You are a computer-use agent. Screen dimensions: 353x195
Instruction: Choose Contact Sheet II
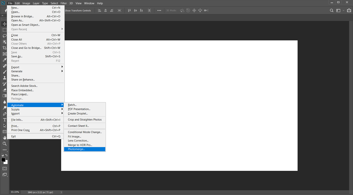pyautogui.click(x=85, y=126)
